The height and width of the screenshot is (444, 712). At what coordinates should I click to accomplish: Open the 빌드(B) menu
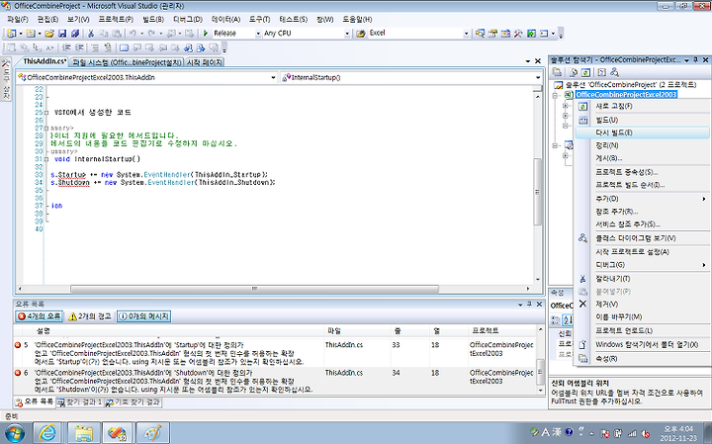[x=153, y=20]
